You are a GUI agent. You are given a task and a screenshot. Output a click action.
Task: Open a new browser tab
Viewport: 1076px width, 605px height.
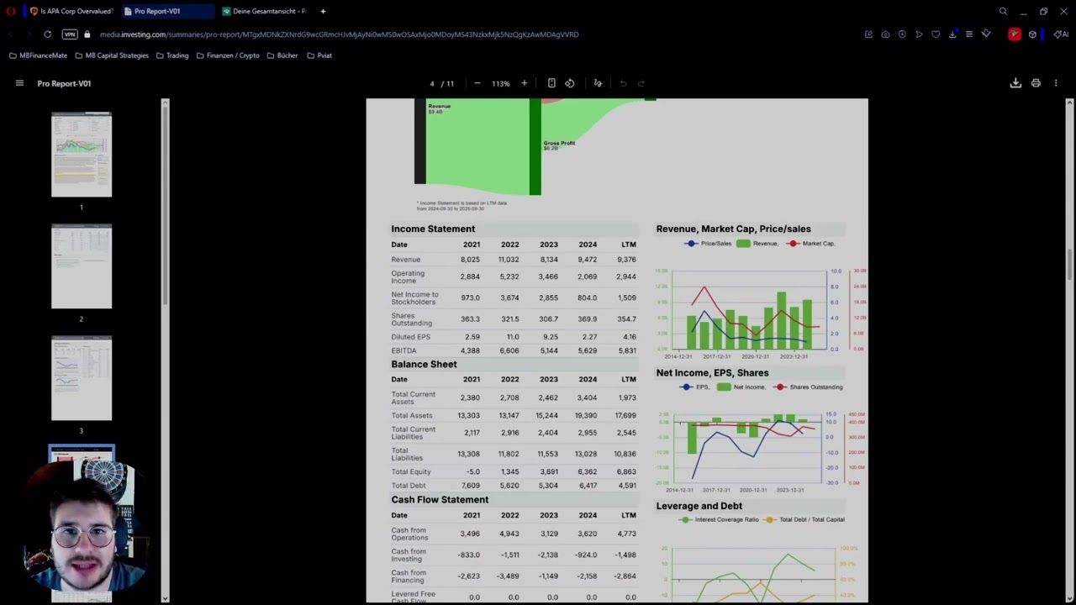pos(323,11)
